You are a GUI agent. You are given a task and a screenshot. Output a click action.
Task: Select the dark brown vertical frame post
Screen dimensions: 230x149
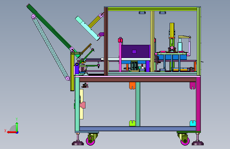tap(106, 41)
